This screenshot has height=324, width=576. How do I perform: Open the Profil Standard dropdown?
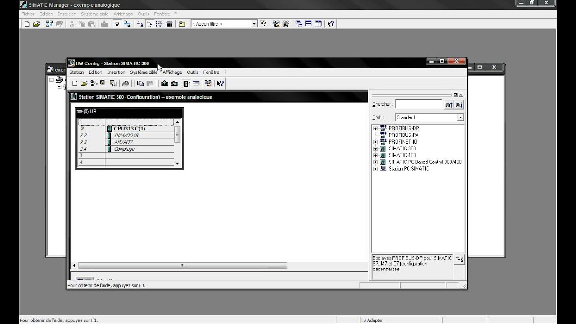tap(460, 117)
